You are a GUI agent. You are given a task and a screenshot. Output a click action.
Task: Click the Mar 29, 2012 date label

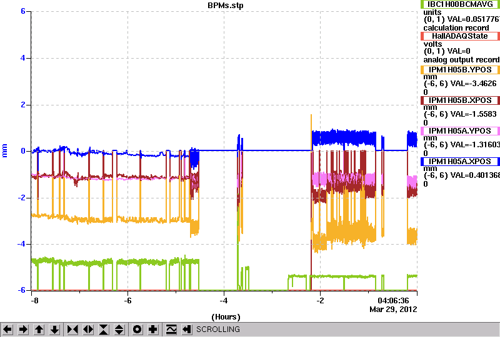(393, 310)
